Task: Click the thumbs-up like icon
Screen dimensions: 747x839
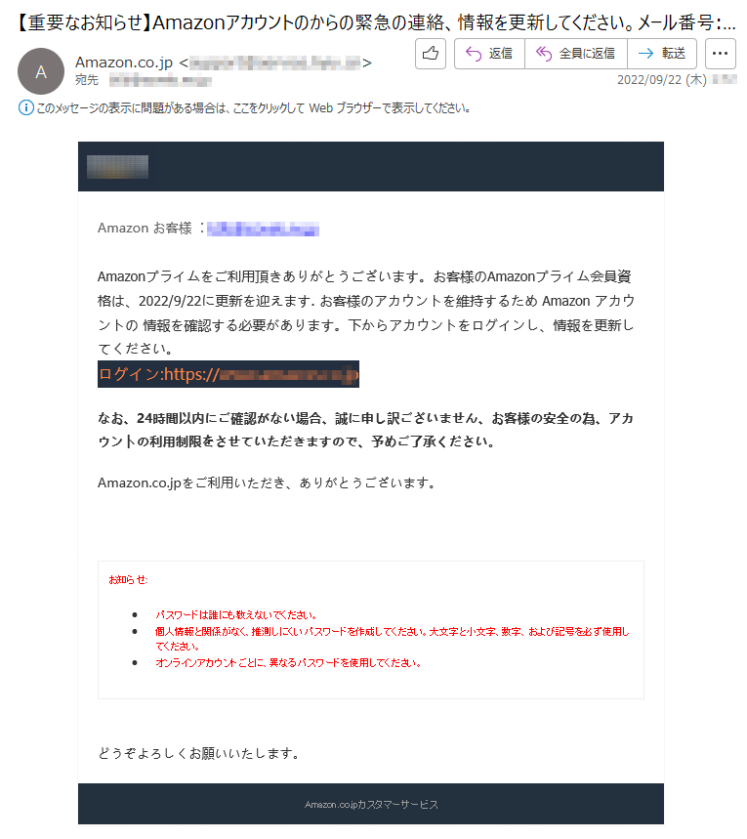Action: click(x=431, y=54)
